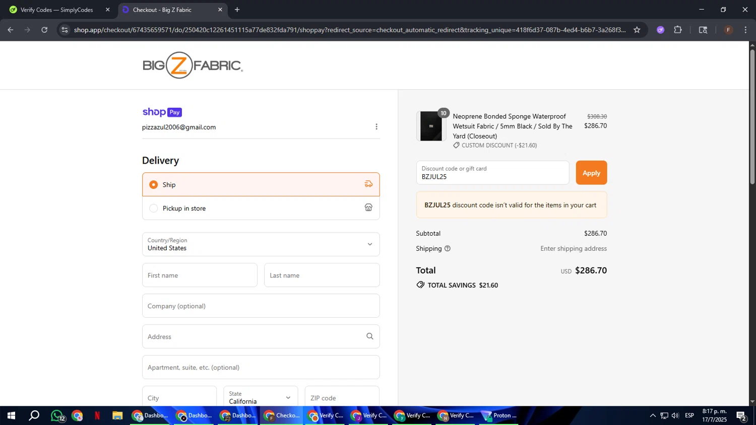This screenshot has width=756, height=425.
Task: View site information icon in address bar
Action: 64,30
